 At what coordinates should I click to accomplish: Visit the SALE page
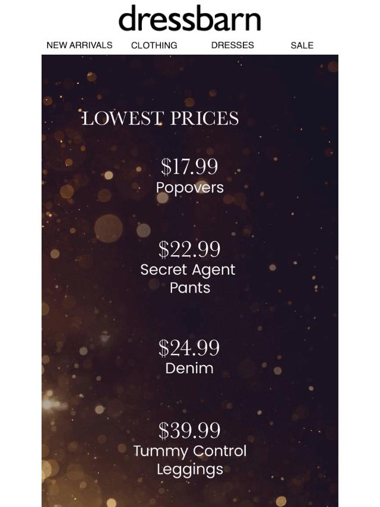302,45
